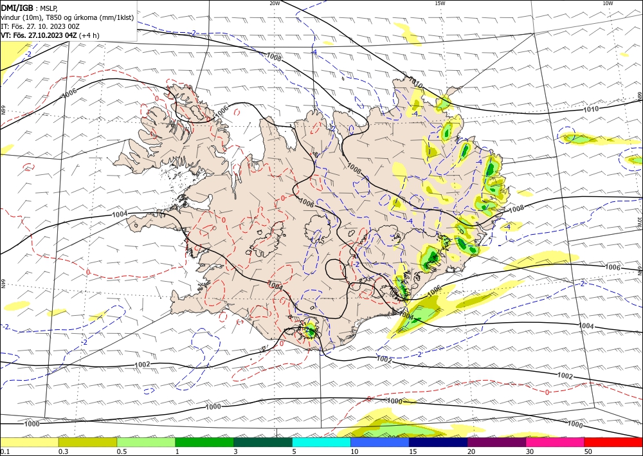Click legend value '30' under the colorbar
The width and height of the screenshot is (643, 456).
[530, 452]
